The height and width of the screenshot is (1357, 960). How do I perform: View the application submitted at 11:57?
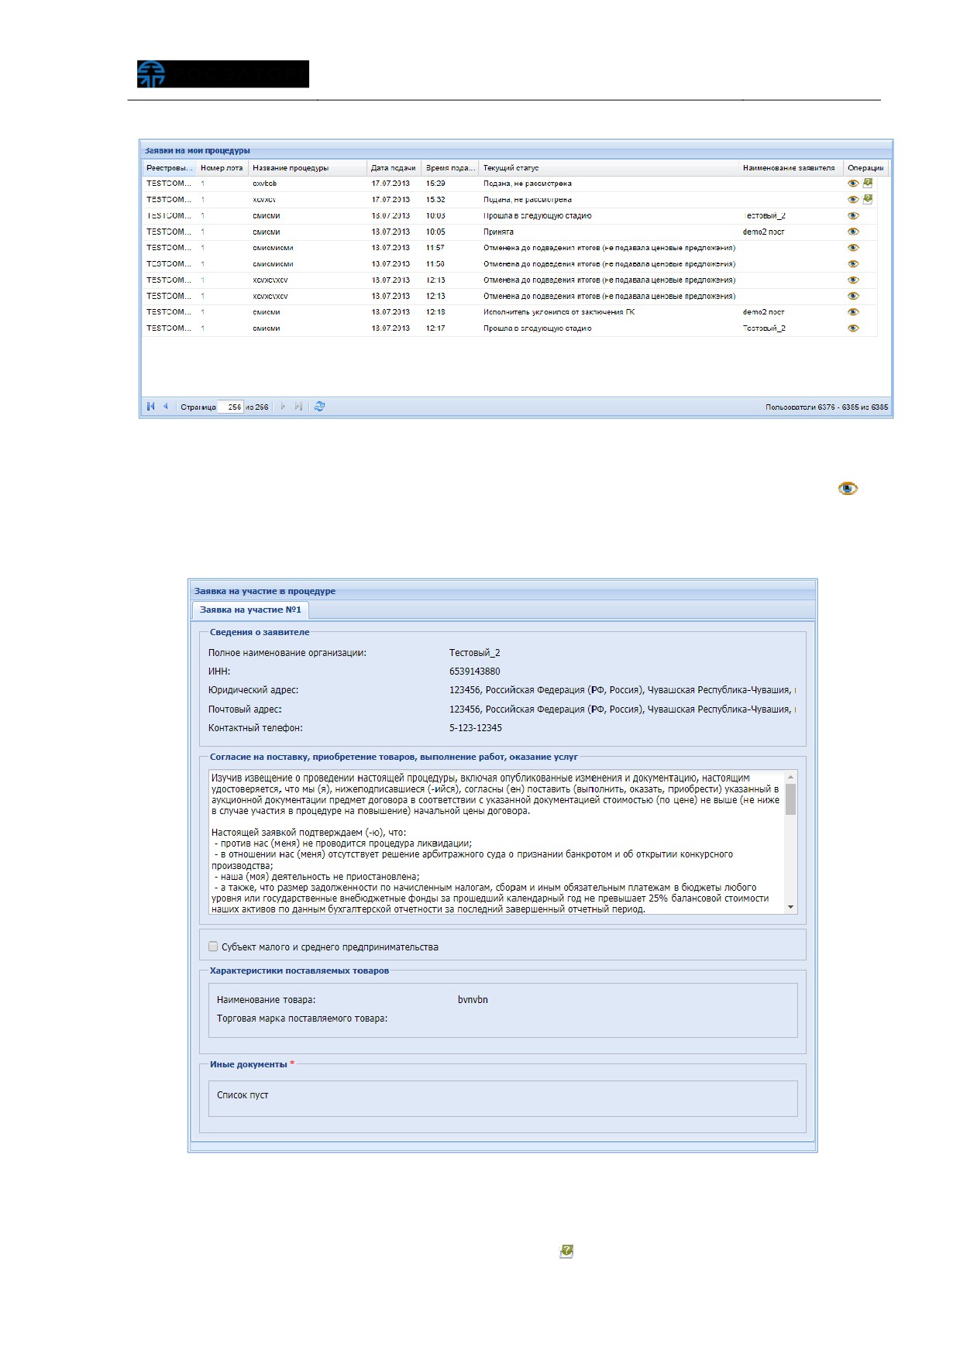coord(853,248)
